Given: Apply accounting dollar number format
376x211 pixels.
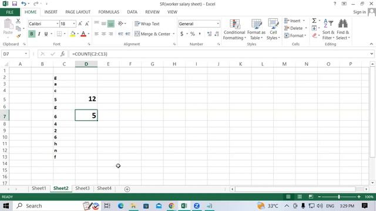Looking at the screenshot, I should pyautogui.click(x=182, y=34).
